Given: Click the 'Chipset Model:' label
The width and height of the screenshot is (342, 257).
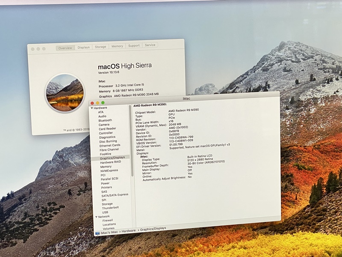Looking at the screenshot, I should click(x=145, y=113).
